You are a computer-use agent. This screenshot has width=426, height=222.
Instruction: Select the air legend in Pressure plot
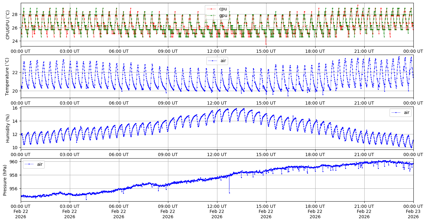34,164
